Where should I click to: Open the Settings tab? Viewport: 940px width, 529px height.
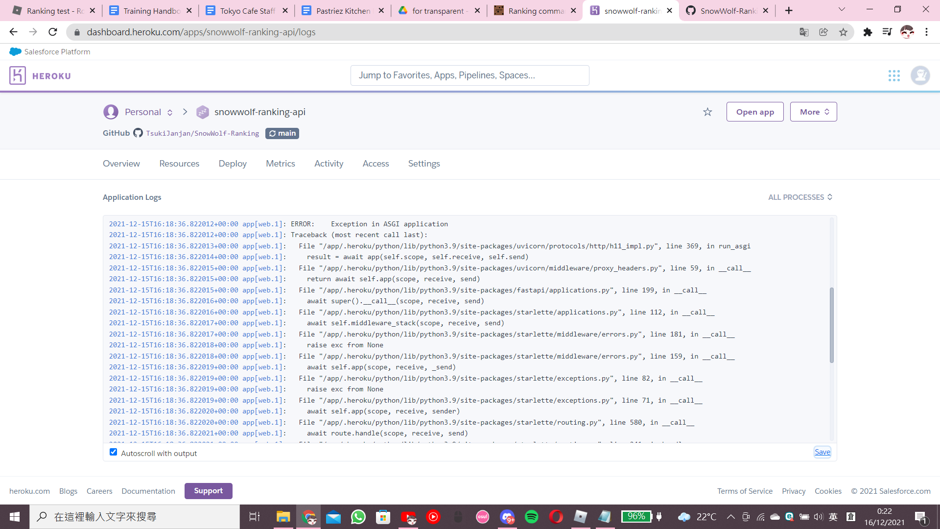pyautogui.click(x=424, y=164)
